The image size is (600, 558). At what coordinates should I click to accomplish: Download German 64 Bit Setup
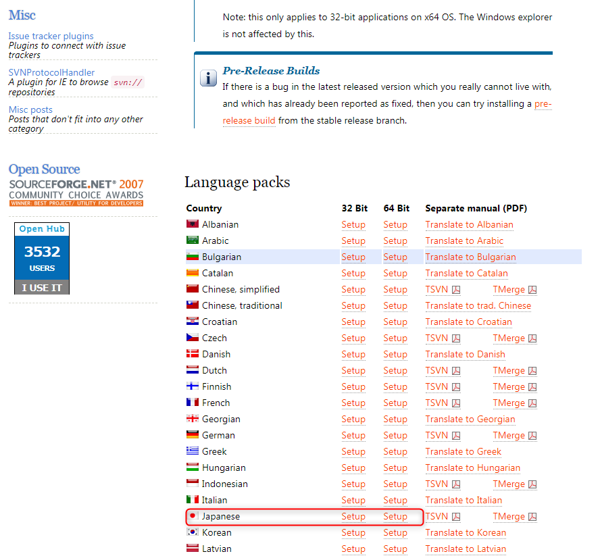[x=395, y=435]
